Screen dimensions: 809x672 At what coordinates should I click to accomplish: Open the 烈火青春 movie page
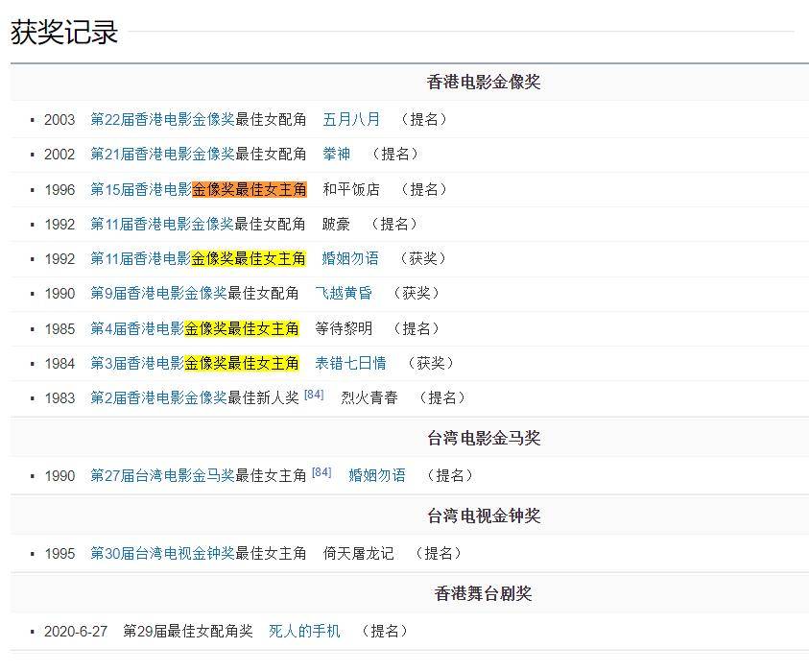tap(369, 397)
